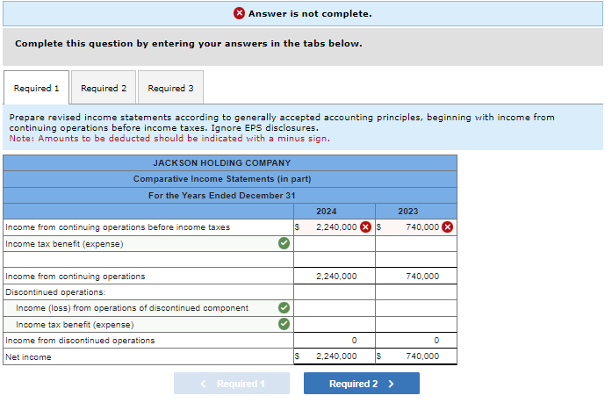Click the green check on the discontinued-operations Income tax benefit row
This screenshot has width=612, height=410.
(284, 324)
